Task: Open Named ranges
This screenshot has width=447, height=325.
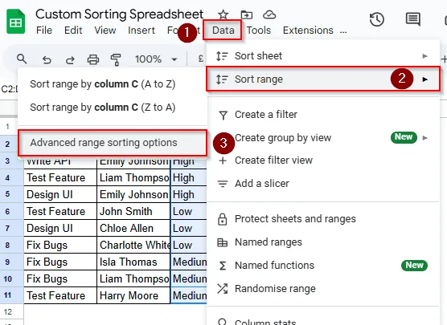Action: tap(322, 242)
